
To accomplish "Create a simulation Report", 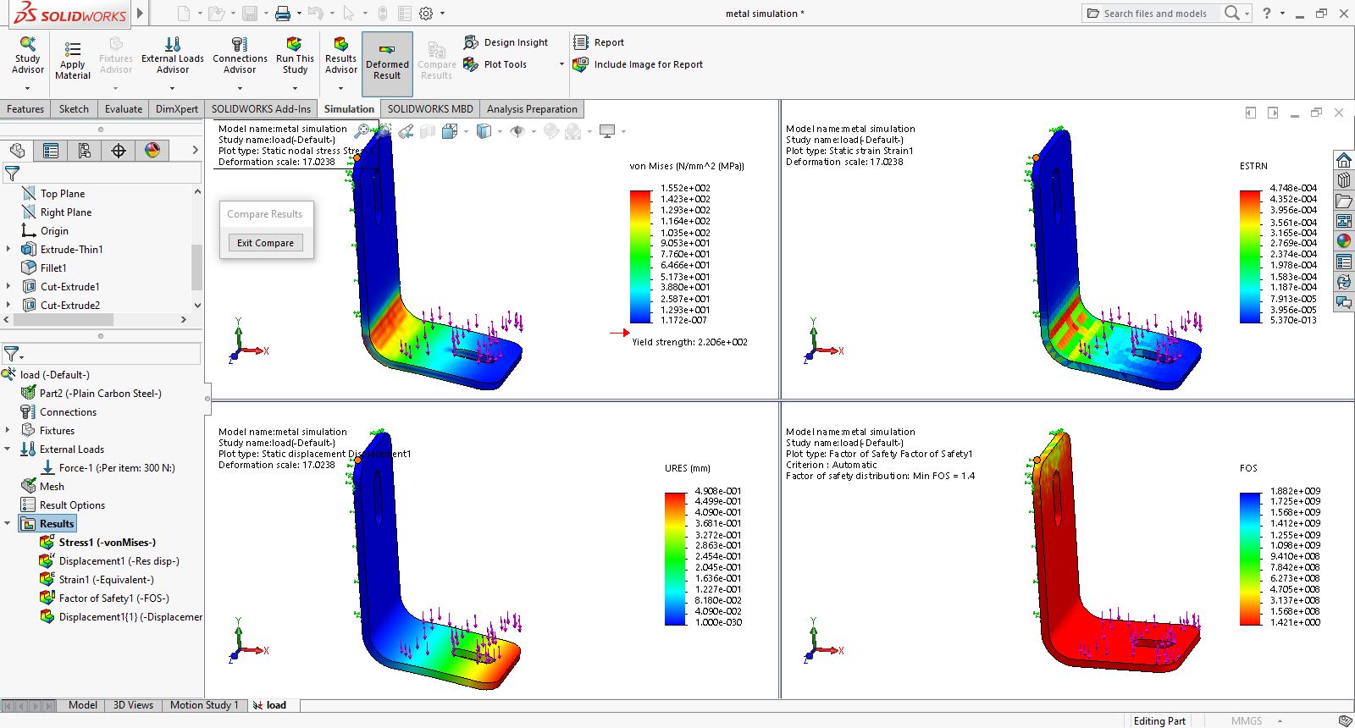I will pyautogui.click(x=600, y=42).
